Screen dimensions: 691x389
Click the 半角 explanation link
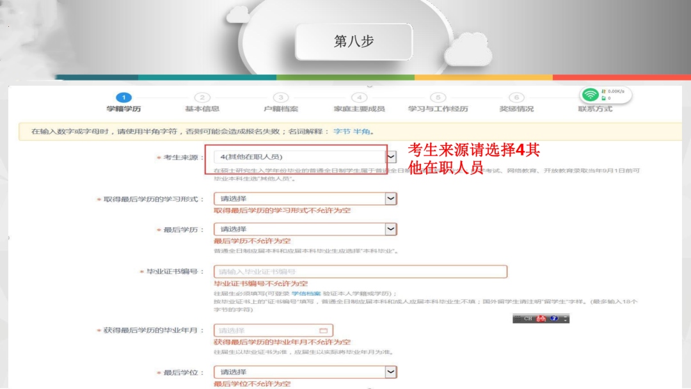pos(361,132)
